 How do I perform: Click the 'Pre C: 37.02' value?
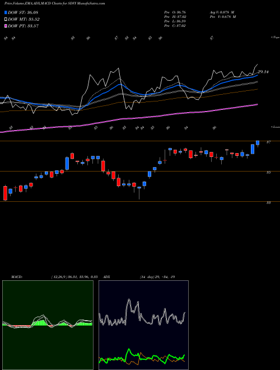(x=175, y=26)
